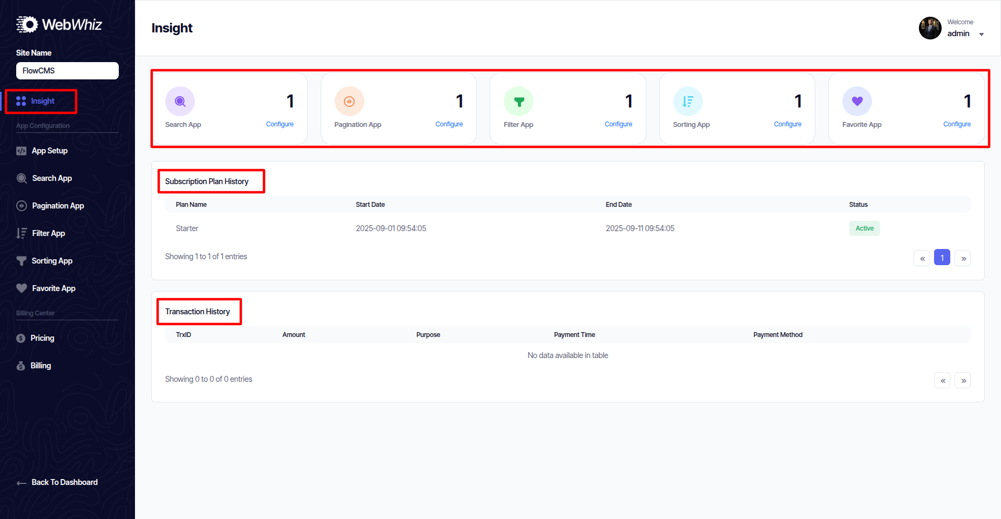The image size is (1001, 519).
Task: Sort the transactions by Payment Time column
Action: (x=574, y=335)
